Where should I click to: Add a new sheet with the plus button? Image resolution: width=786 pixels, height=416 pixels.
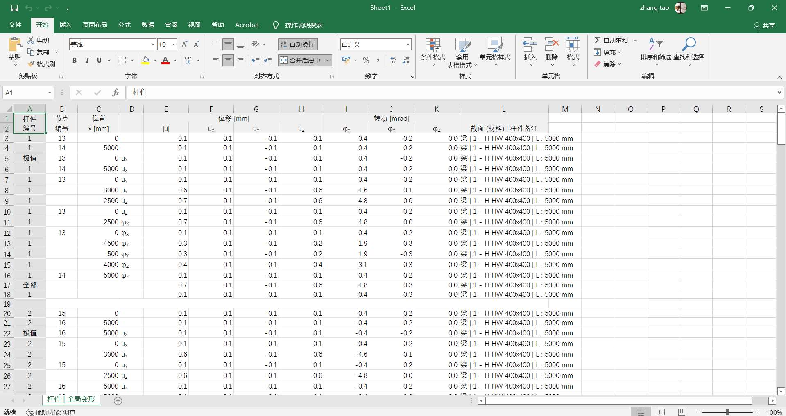(118, 401)
